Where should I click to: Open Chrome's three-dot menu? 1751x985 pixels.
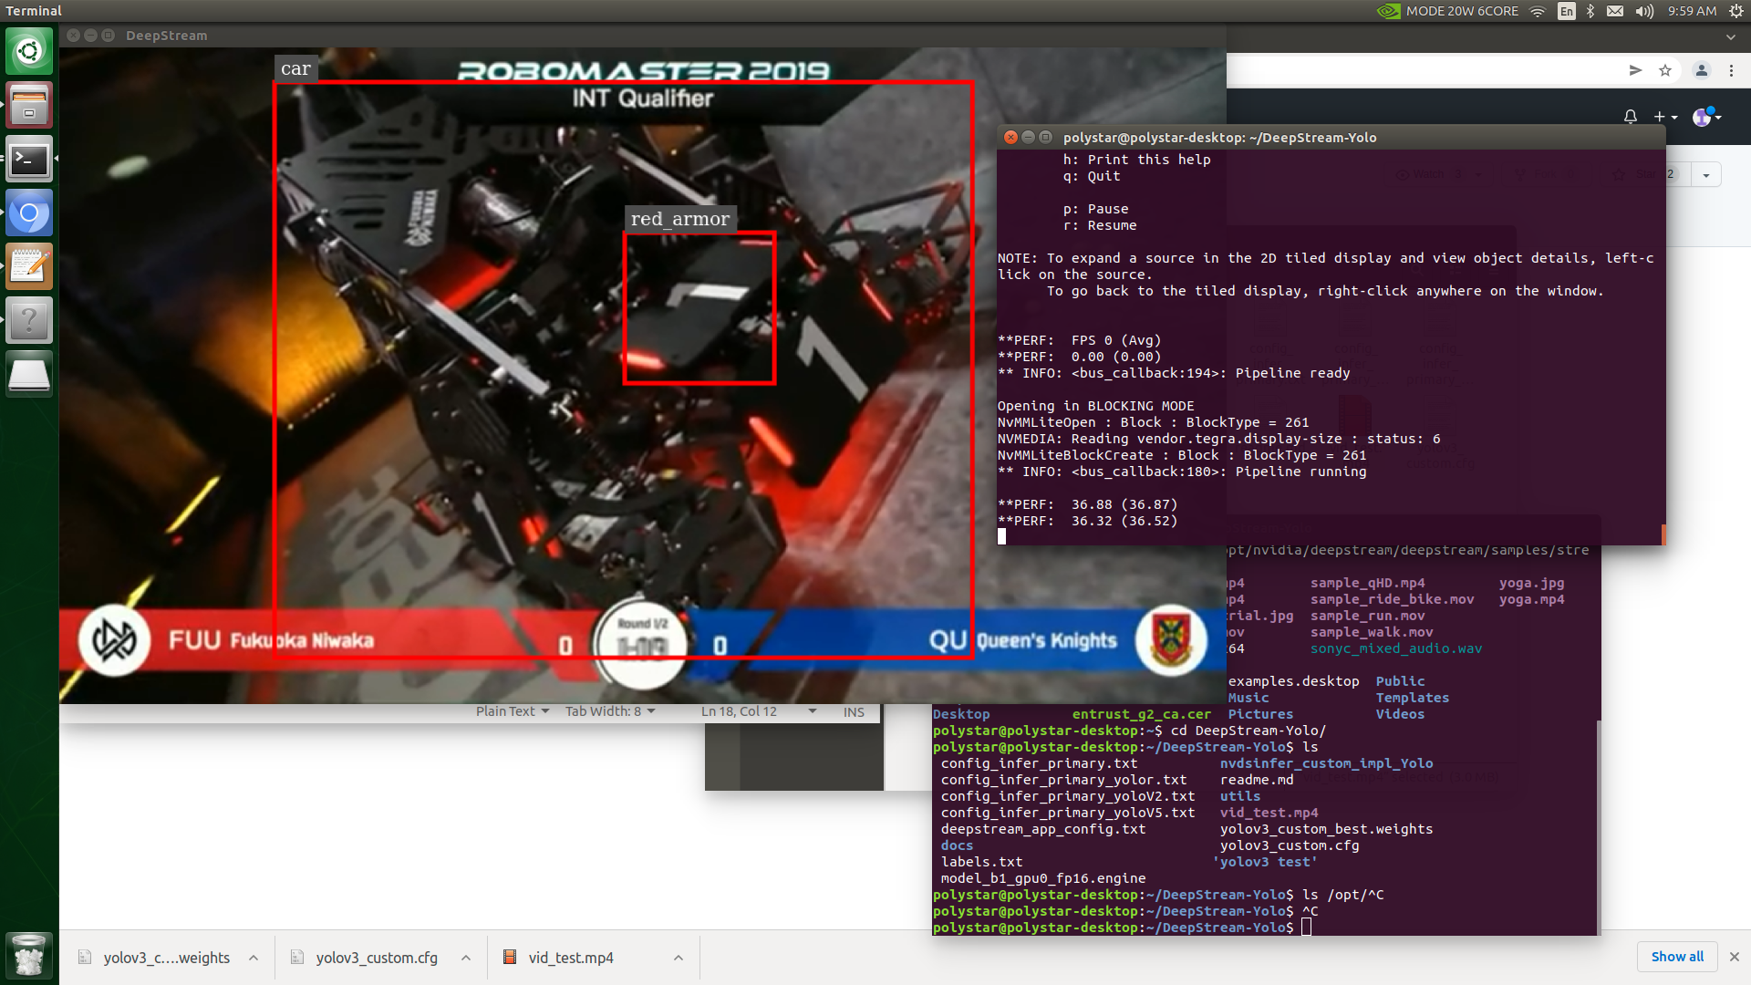pos(1732,70)
